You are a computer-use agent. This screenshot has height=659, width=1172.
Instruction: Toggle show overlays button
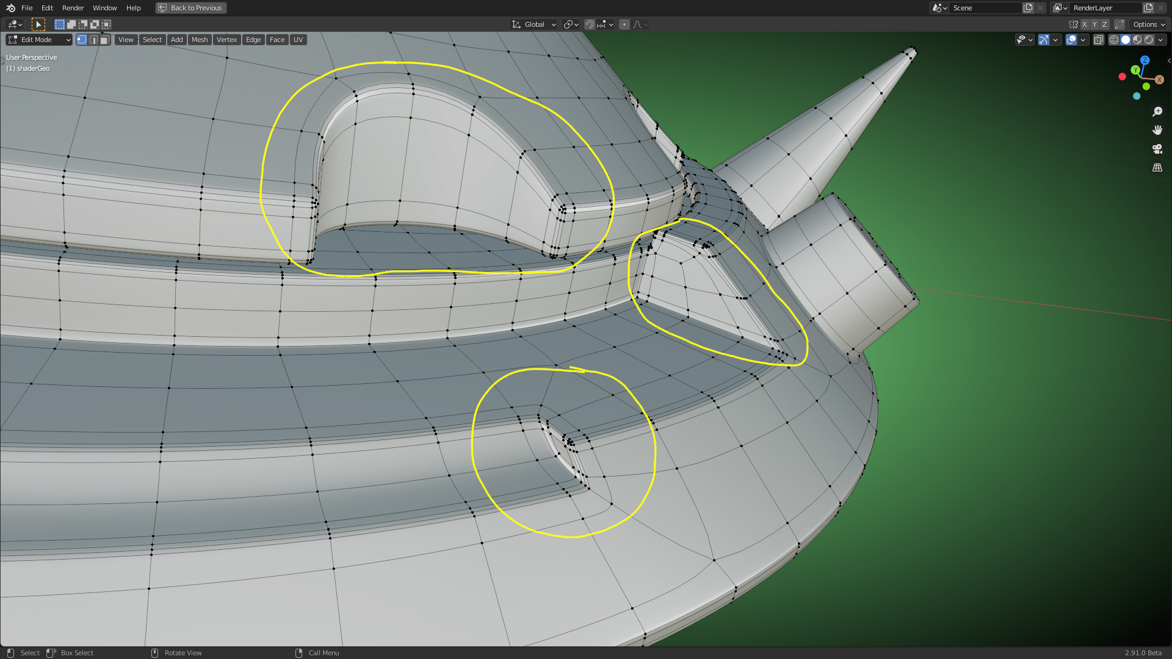coord(1071,40)
